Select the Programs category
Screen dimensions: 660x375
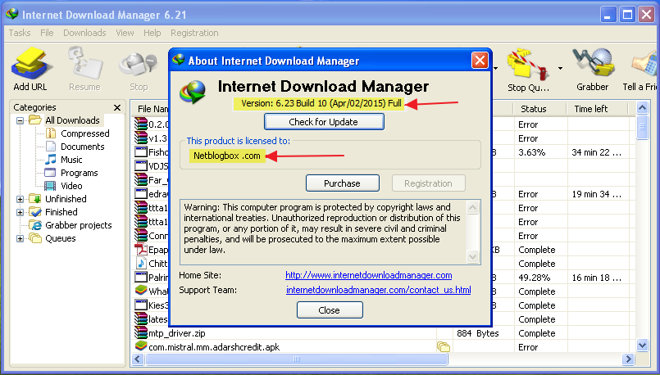point(79,173)
